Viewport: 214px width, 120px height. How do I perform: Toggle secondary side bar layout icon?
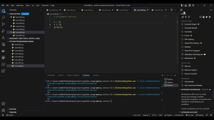pos(189,5)
